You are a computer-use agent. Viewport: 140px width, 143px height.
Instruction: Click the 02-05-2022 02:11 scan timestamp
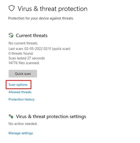click(38, 49)
